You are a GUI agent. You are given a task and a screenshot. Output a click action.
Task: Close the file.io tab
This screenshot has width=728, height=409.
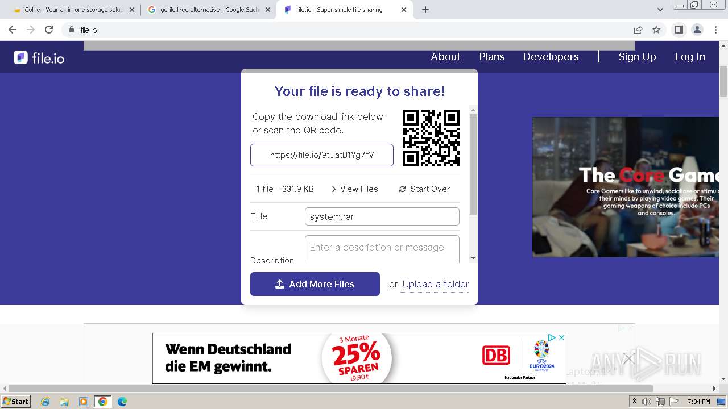pyautogui.click(x=404, y=10)
